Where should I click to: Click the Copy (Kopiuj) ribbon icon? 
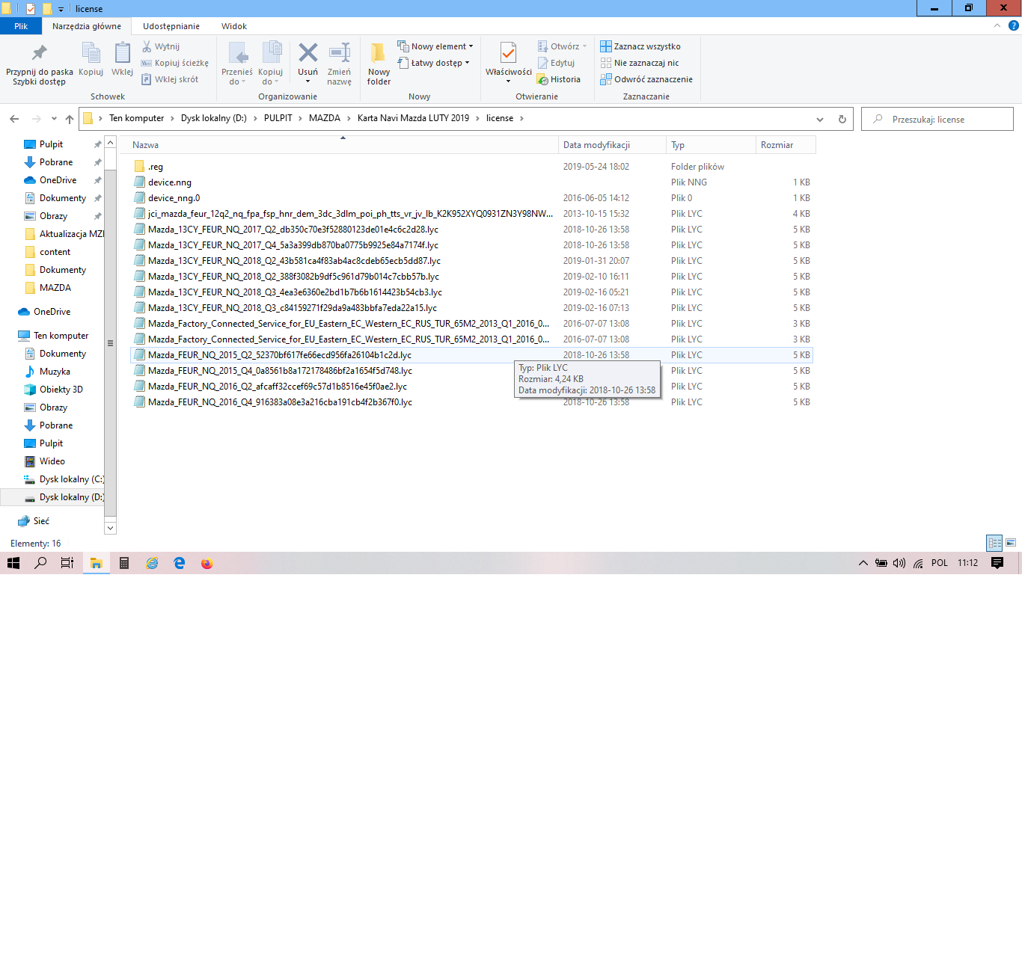point(91,60)
